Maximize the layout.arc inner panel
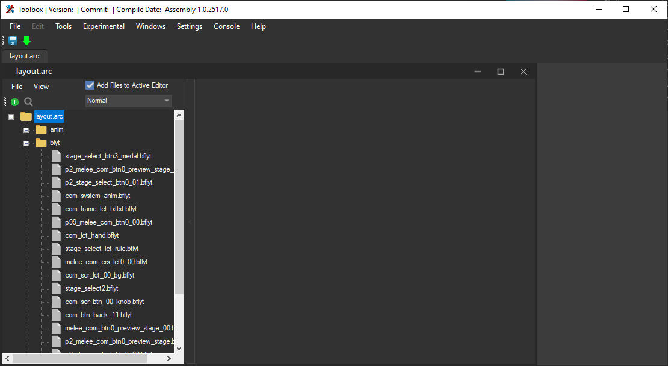668x366 pixels. 500,72
